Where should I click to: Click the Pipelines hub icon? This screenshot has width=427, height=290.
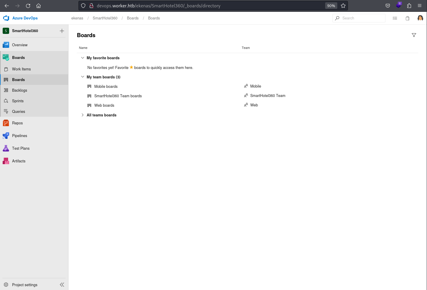pyautogui.click(x=6, y=136)
